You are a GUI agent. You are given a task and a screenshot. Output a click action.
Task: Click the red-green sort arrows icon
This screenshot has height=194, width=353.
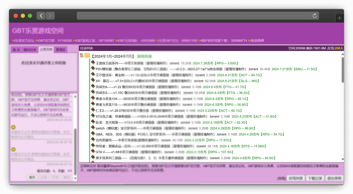[82, 56]
